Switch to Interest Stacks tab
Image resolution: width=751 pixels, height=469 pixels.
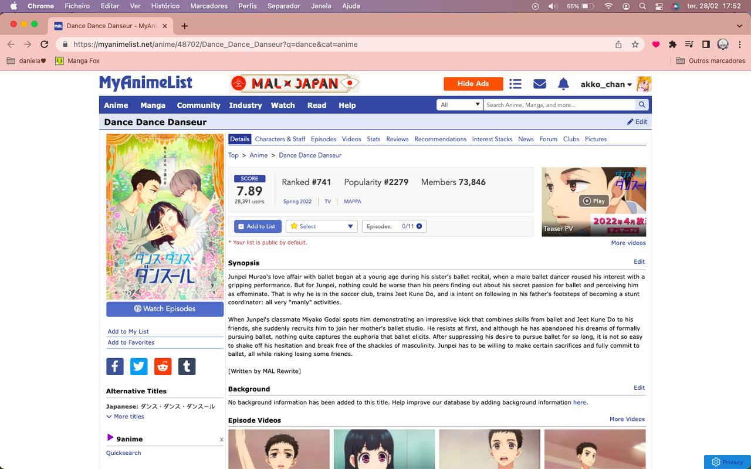[x=492, y=139]
